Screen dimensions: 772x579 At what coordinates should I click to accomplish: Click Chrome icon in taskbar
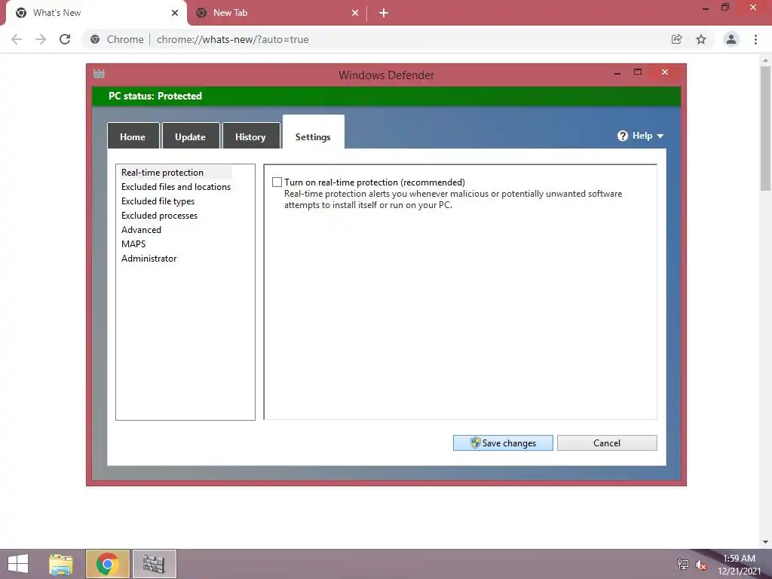click(x=107, y=564)
